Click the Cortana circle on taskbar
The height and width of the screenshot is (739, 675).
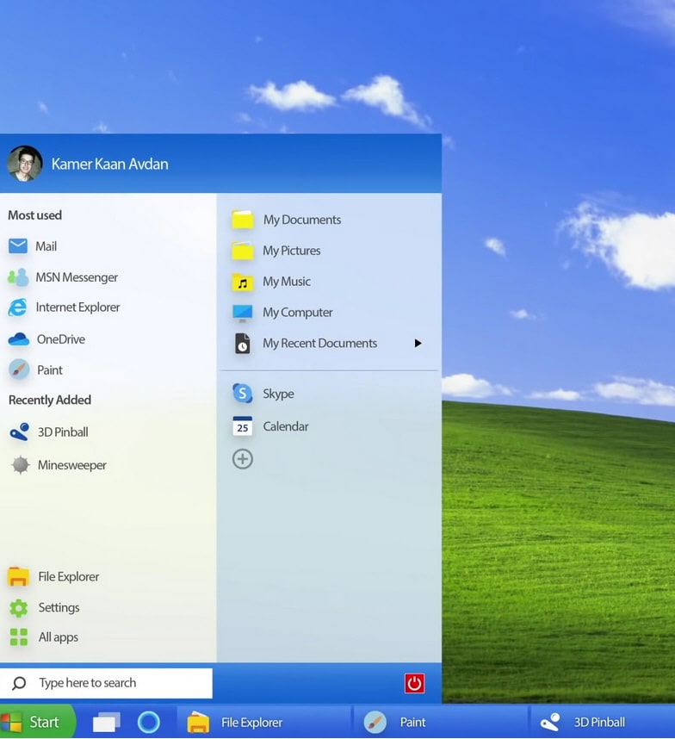click(x=149, y=722)
